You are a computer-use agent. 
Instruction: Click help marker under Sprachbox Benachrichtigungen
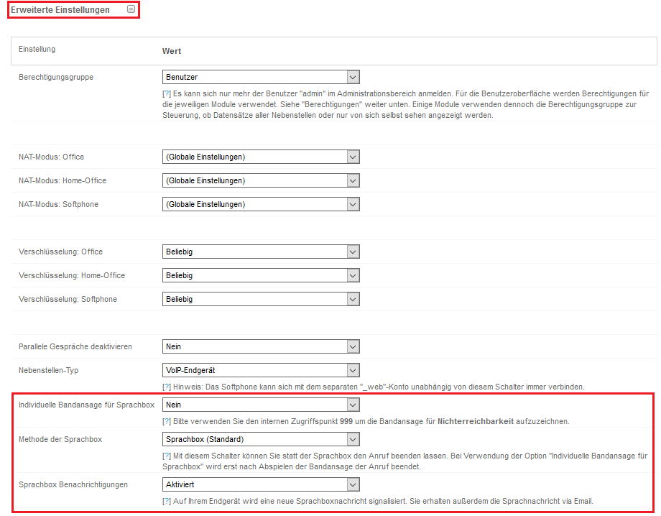coord(167,501)
